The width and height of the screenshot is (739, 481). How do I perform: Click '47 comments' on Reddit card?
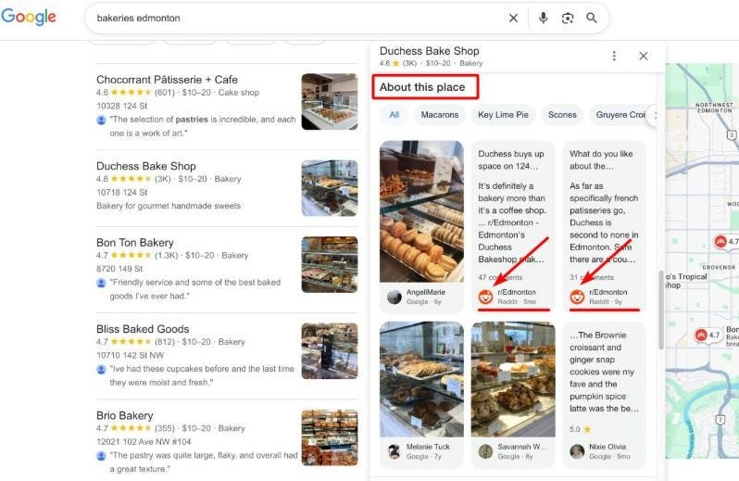[500, 277]
